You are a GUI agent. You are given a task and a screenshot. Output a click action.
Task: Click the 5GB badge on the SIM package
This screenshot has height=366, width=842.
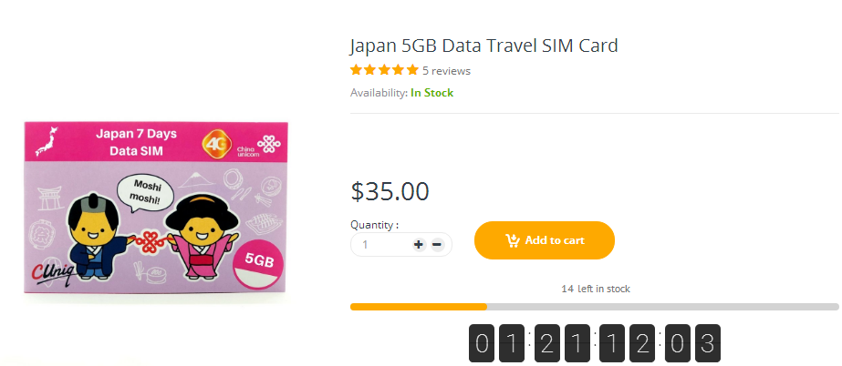257,264
